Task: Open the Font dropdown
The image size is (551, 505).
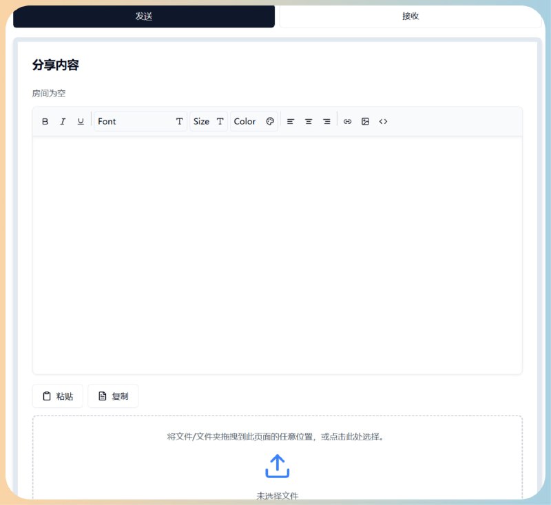Action: tap(141, 121)
